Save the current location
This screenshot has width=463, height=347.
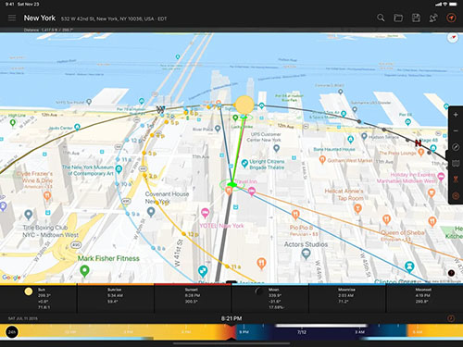click(416, 18)
